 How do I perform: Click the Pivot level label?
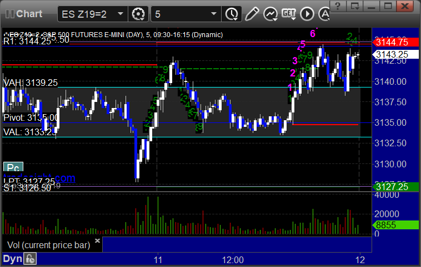[31, 117]
